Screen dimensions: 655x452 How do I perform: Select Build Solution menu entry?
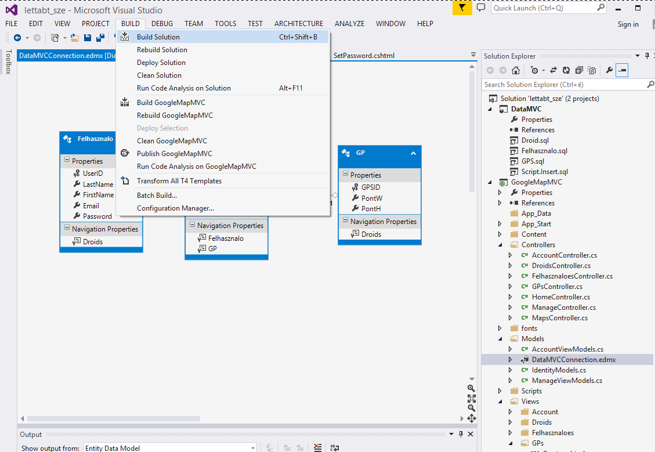point(223,37)
